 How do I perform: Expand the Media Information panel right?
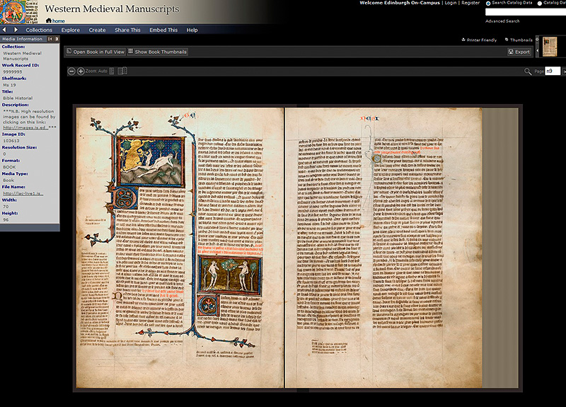click(57, 39)
